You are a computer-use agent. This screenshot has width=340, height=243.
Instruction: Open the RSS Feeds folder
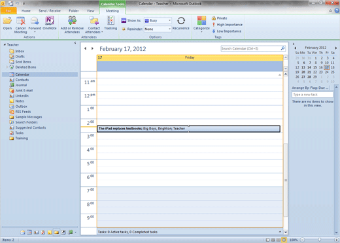pyautogui.click(x=23, y=112)
